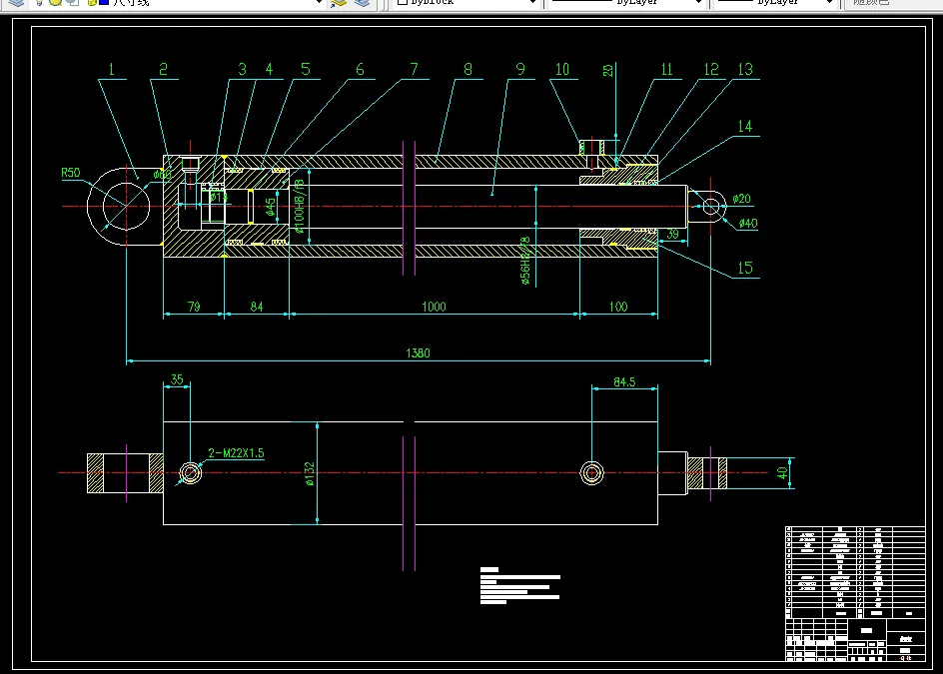943x674 pixels.
Task: Select part callout number 4
Action: [x=269, y=70]
